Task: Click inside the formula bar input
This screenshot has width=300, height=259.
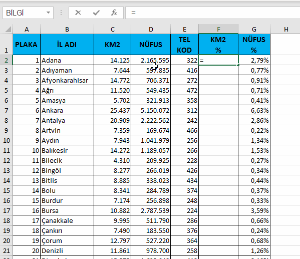Action: 212,13
